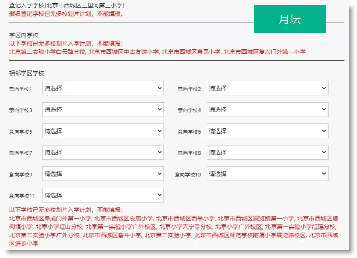The width and height of the screenshot is (357, 258).
Task: Click the text 北京市西城区复兴门外第一小学
Action: (265, 52)
